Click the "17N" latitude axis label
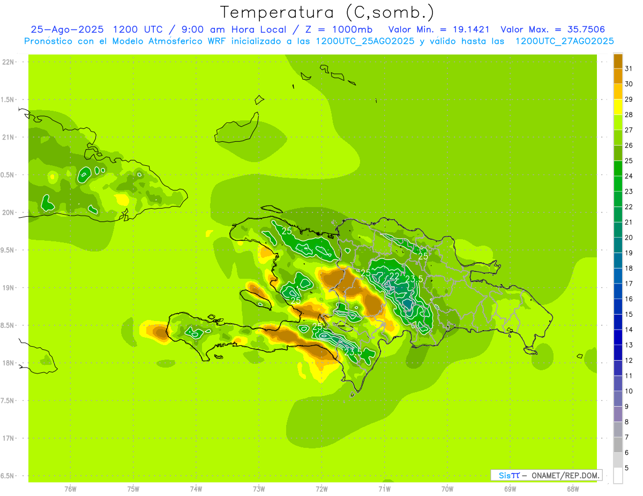The width and height of the screenshot is (643, 496). (8, 438)
